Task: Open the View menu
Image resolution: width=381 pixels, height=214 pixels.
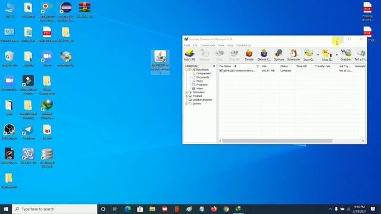Action: (x=221, y=45)
